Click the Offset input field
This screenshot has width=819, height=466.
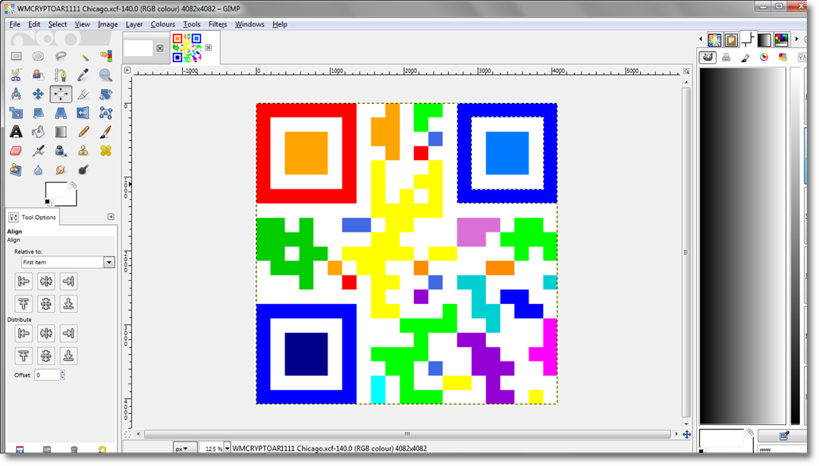point(47,374)
